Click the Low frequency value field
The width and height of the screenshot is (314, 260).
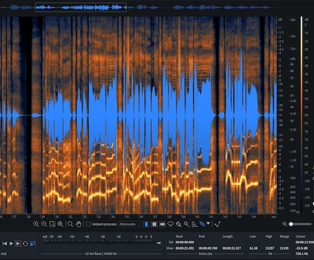point(253,248)
